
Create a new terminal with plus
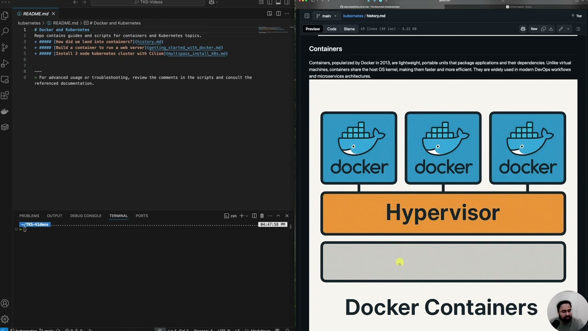(x=242, y=216)
